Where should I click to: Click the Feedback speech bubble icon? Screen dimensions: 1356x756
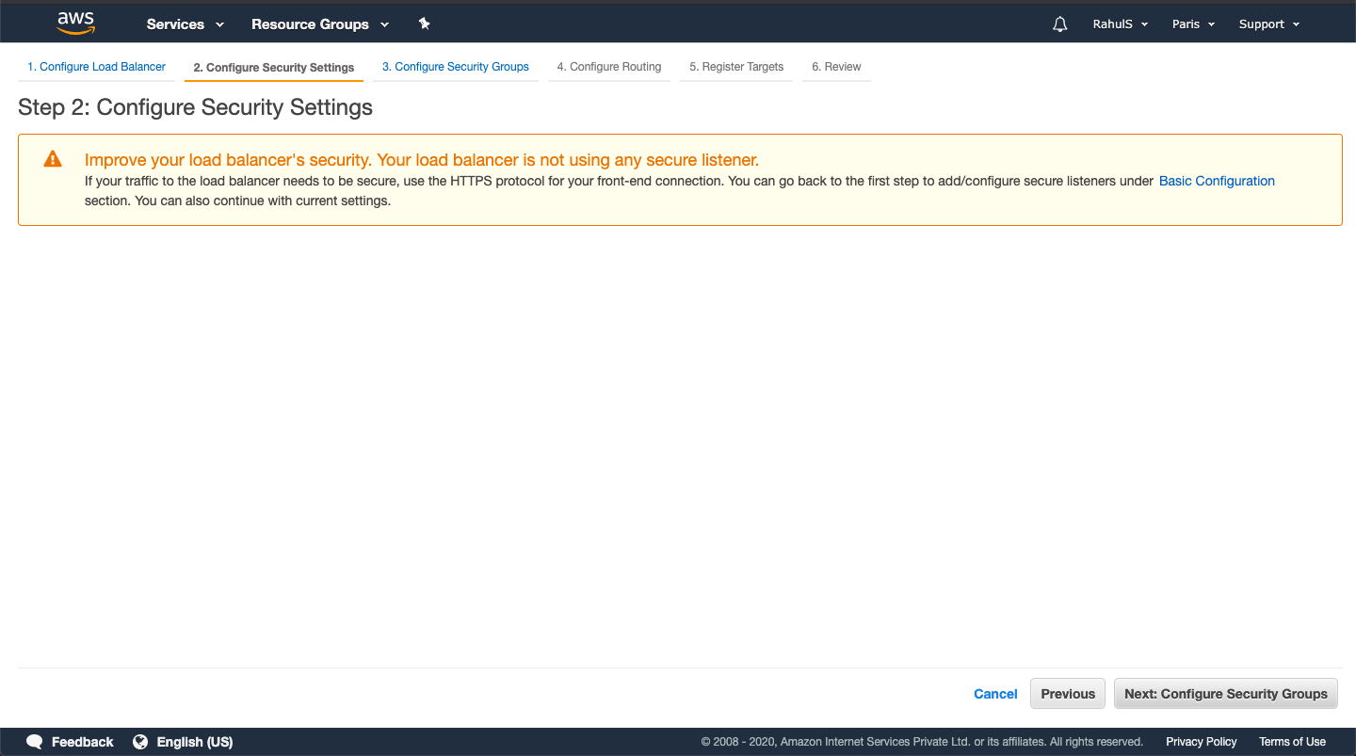35,742
